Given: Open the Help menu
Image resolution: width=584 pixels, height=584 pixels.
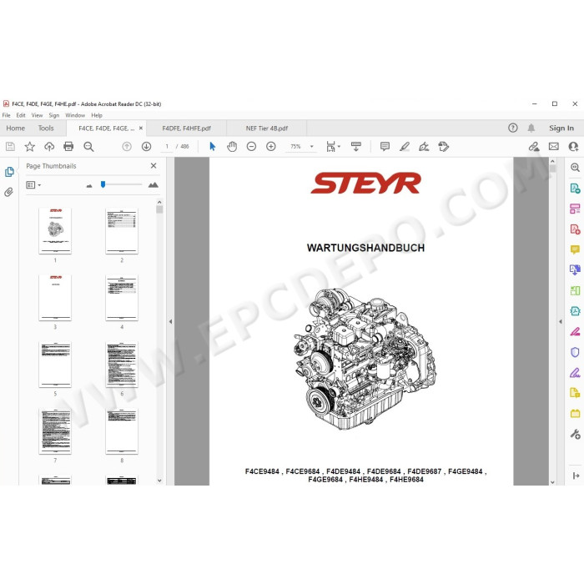Looking at the screenshot, I should pyautogui.click(x=97, y=115).
